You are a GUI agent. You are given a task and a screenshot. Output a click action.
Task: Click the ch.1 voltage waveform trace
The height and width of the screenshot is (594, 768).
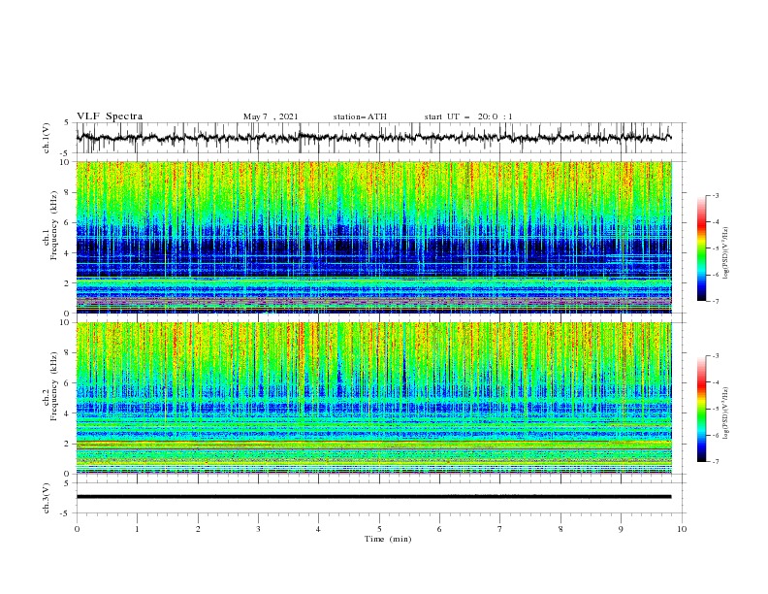(x=373, y=138)
